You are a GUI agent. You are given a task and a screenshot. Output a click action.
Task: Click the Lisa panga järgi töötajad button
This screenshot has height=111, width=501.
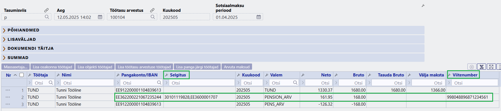pyautogui.click(x=197, y=67)
